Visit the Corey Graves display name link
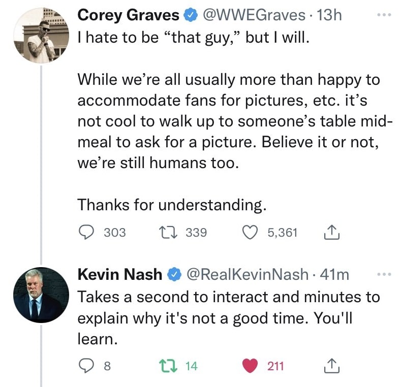402x387 pixels. 129,16
